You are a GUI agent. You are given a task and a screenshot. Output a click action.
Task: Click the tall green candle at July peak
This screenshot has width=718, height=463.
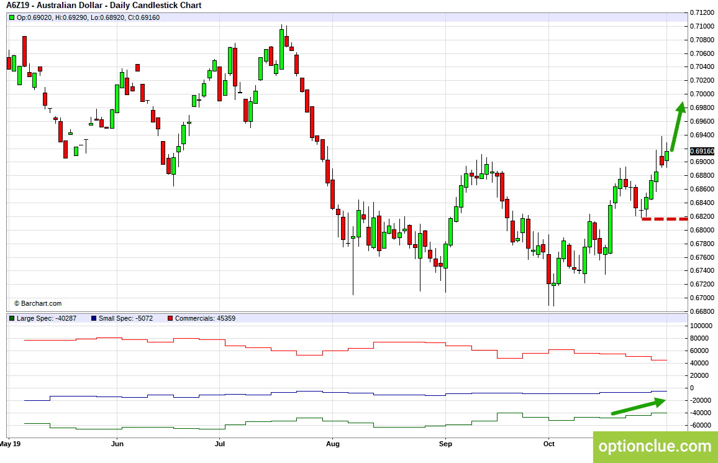281,50
